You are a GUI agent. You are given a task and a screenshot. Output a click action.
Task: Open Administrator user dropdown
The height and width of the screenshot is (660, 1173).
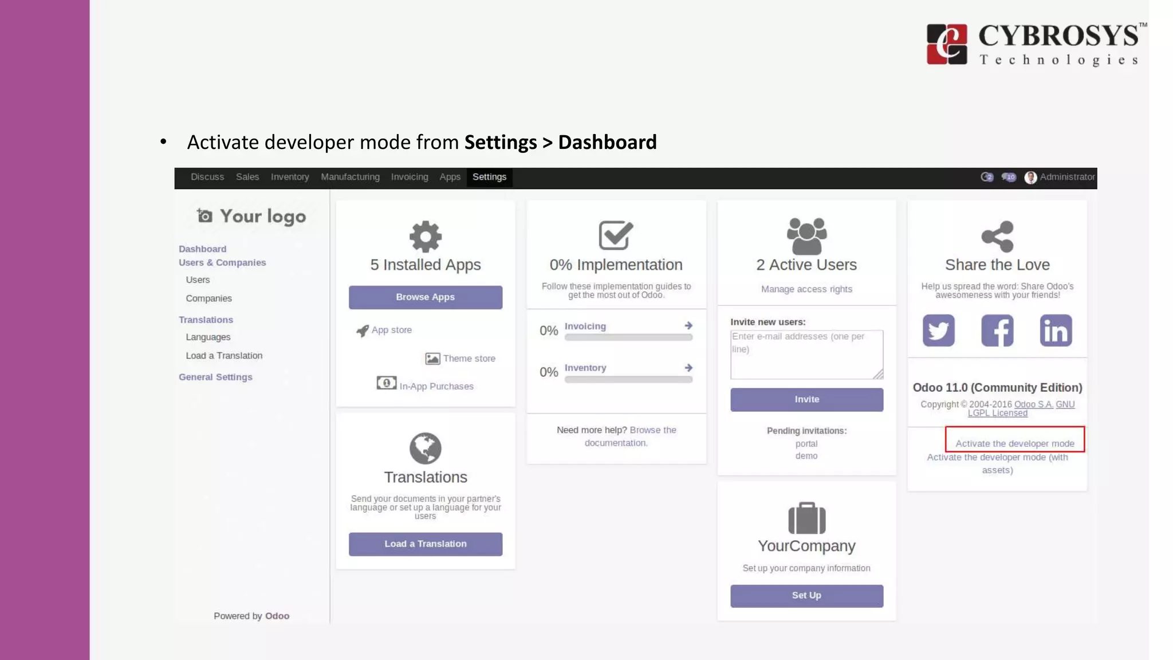[1060, 177]
